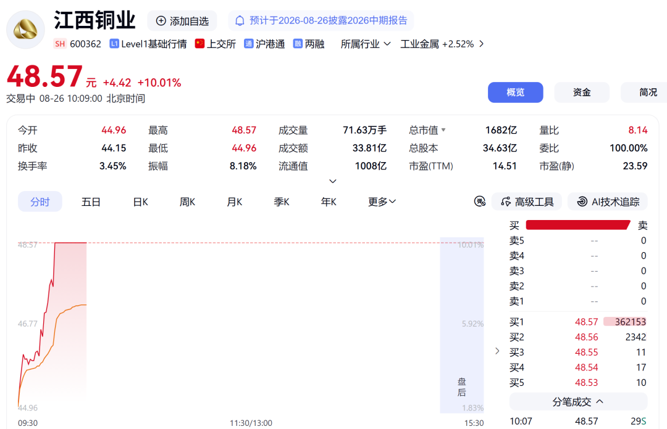667x429 pixels.
Task: Click the L1 Level1 badge icon
Action: 114,44
